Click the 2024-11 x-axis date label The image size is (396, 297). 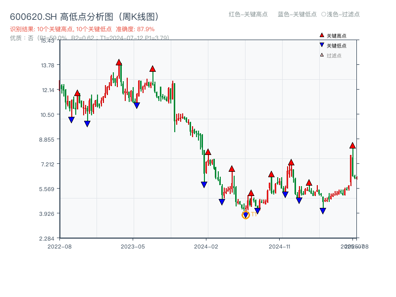(281, 246)
